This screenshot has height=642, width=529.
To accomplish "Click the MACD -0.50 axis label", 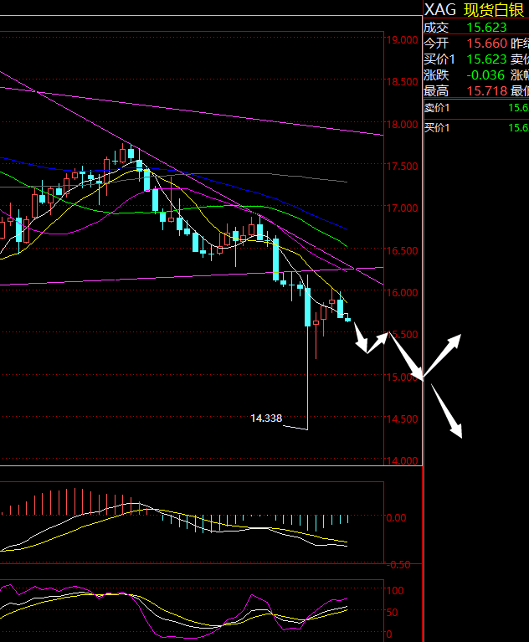I will coord(398,565).
